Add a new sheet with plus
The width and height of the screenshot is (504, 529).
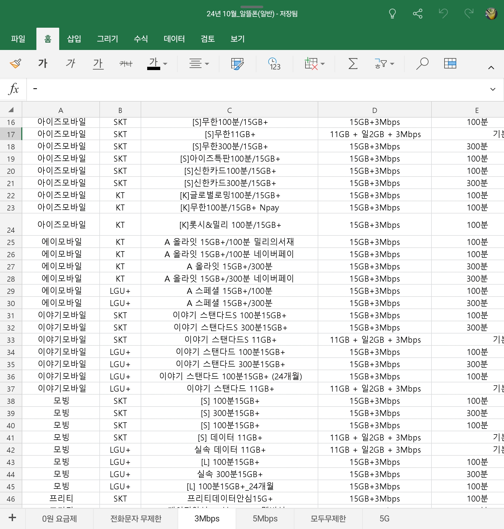pyautogui.click(x=12, y=518)
